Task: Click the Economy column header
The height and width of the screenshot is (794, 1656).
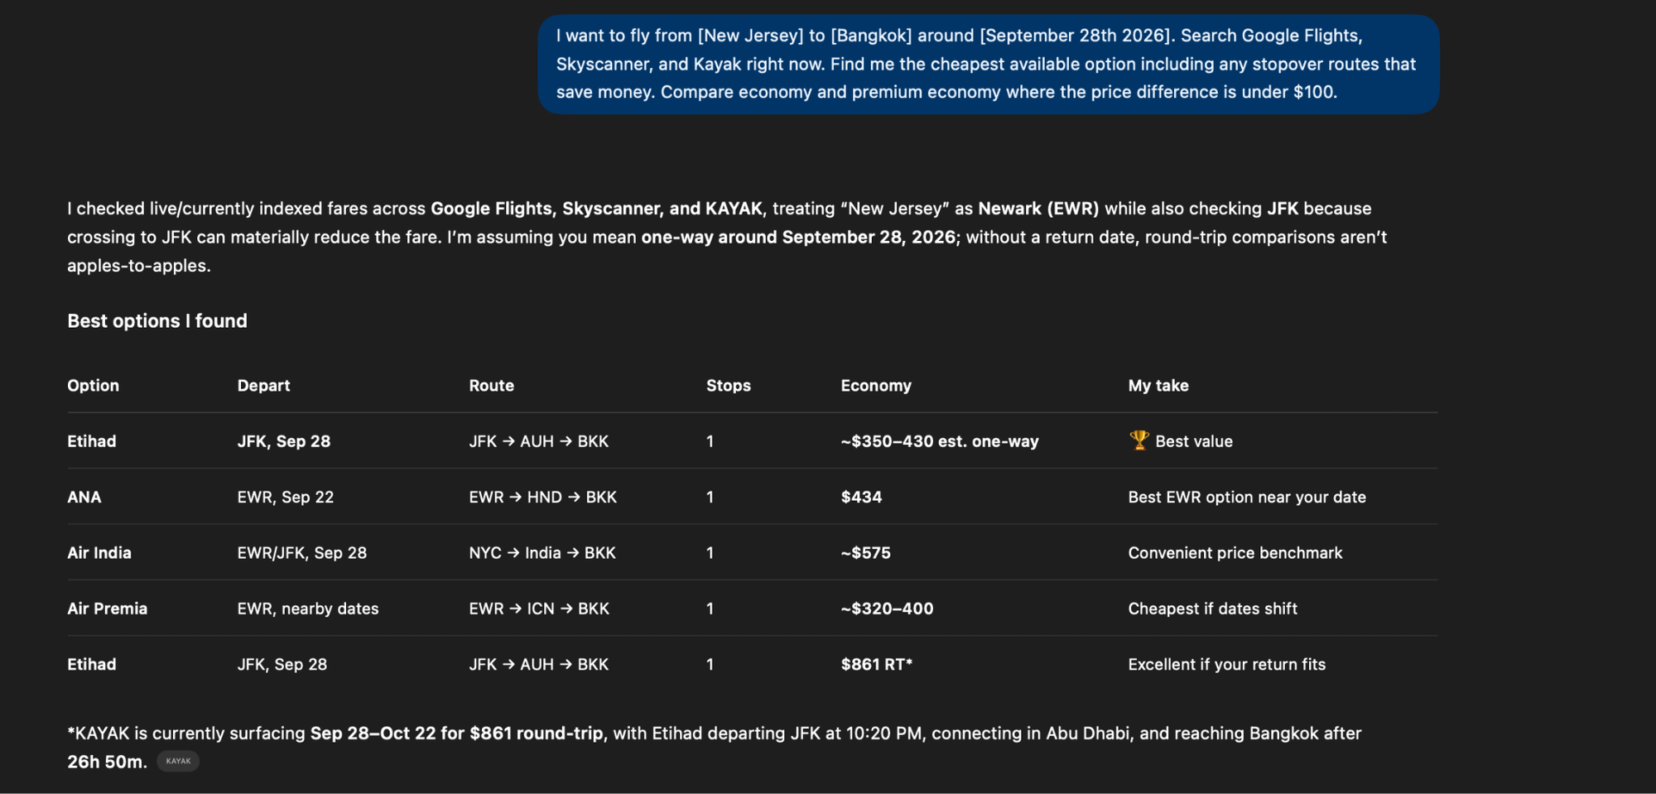Action: coord(876,385)
